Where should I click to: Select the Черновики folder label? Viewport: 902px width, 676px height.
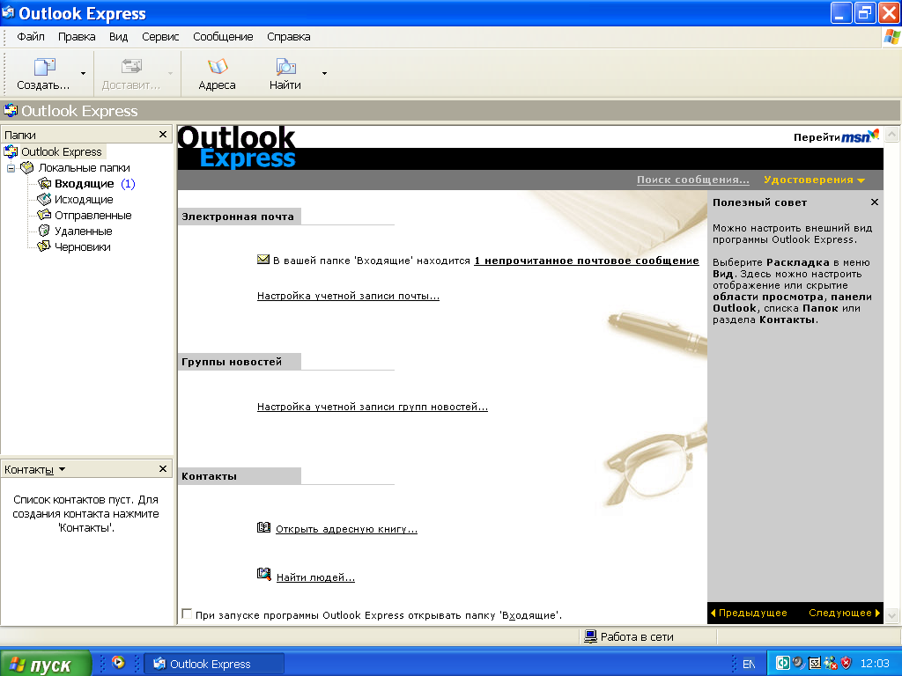pyautogui.click(x=82, y=246)
